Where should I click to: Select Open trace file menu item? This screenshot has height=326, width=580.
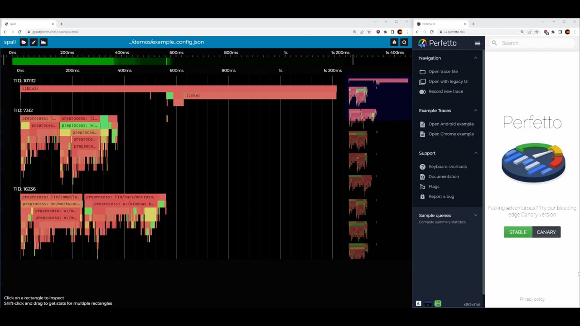click(x=443, y=72)
